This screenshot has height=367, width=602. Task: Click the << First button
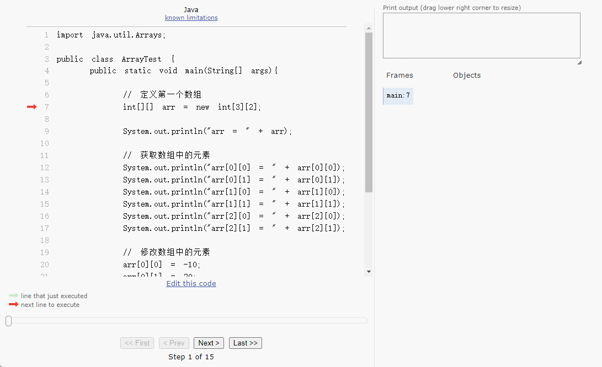click(137, 343)
